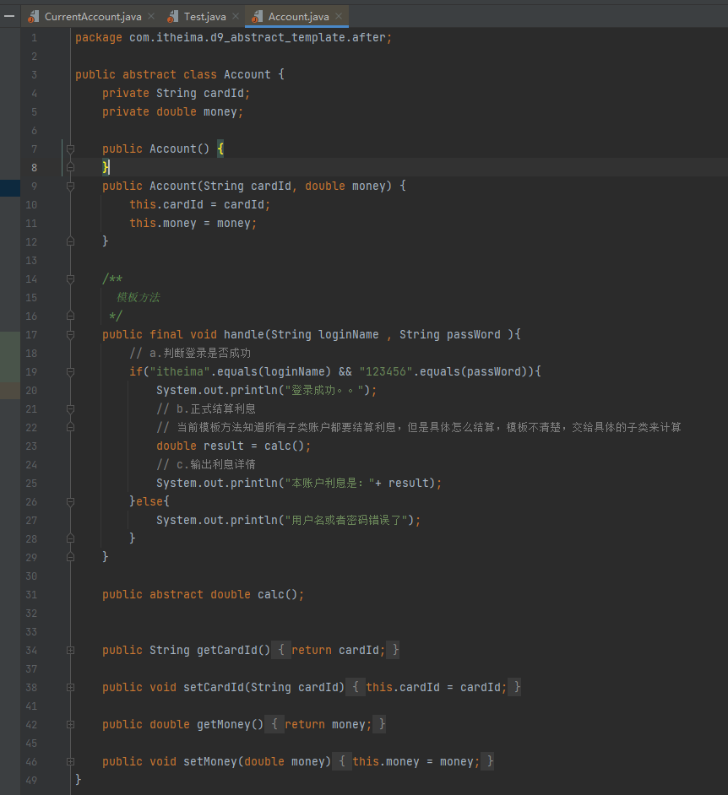Click the long comment on line 22 about subclasses
The image size is (728, 795).
tap(419, 427)
